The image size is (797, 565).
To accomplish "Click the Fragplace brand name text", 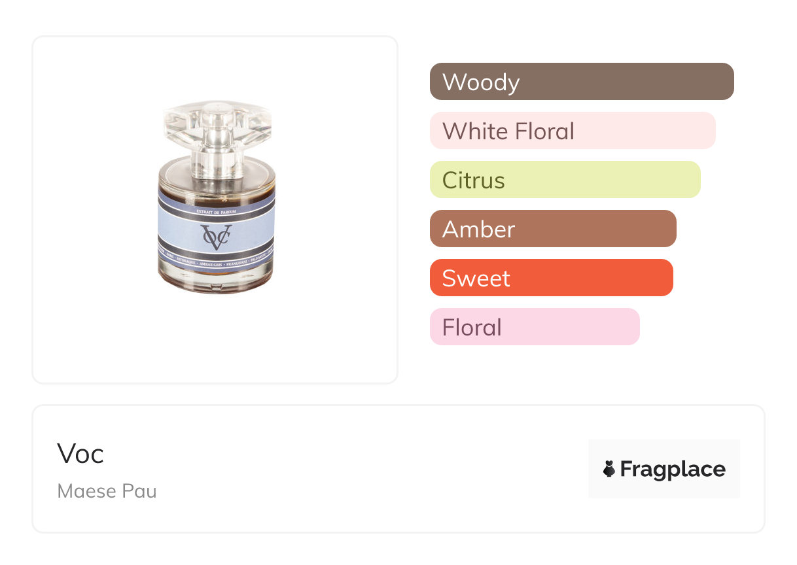I will pos(673,469).
